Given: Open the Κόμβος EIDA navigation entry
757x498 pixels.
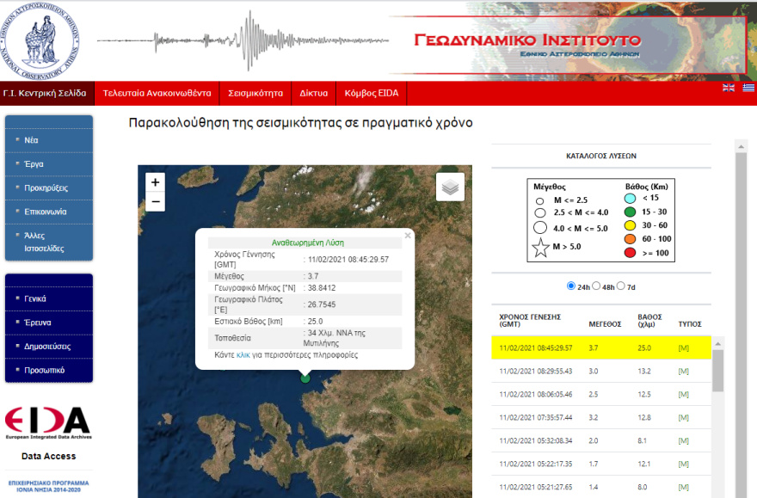Looking at the screenshot, I should [x=373, y=94].
